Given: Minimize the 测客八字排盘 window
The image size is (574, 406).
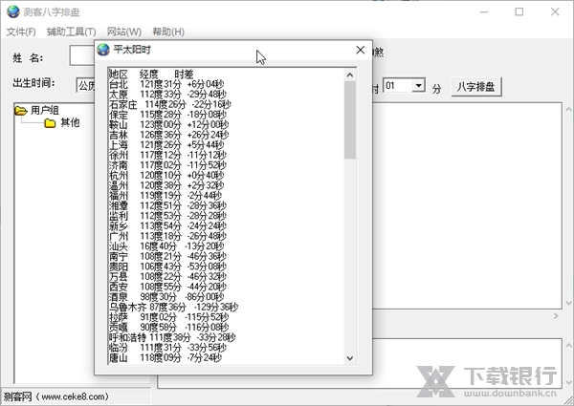Looking at the screenshot, I should [x=484, y=11].
